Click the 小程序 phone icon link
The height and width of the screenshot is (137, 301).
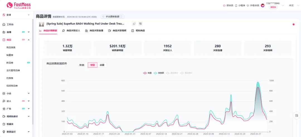pyautogui.click(x=240, y=5)
